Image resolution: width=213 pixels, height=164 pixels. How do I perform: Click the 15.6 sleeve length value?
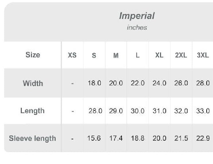pyautogui.click(x=94, y=138)
